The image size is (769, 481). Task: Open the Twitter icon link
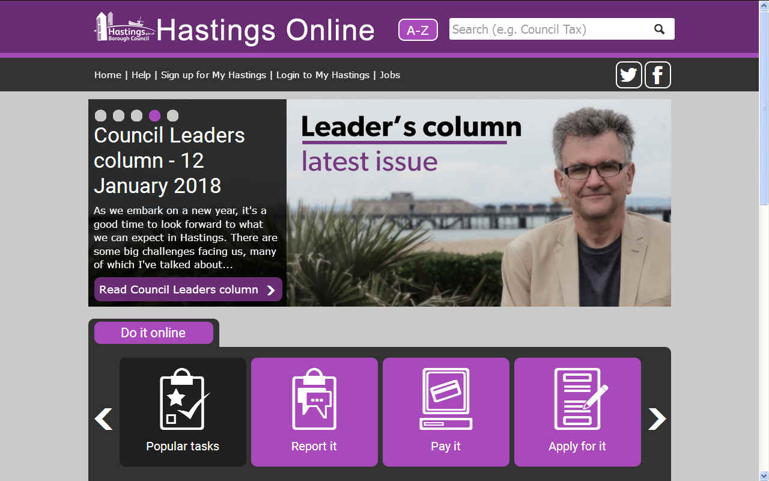pos(628,75)
